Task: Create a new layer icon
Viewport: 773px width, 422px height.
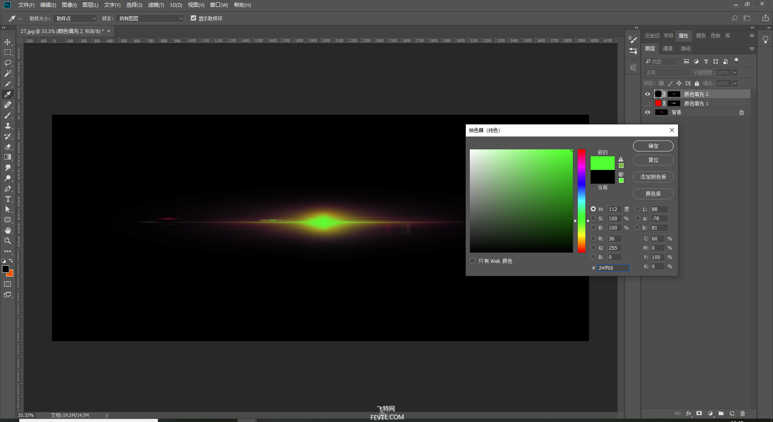Action: (732, 414)
